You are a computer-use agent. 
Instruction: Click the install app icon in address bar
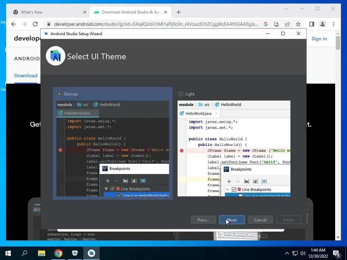coord(277,24)
